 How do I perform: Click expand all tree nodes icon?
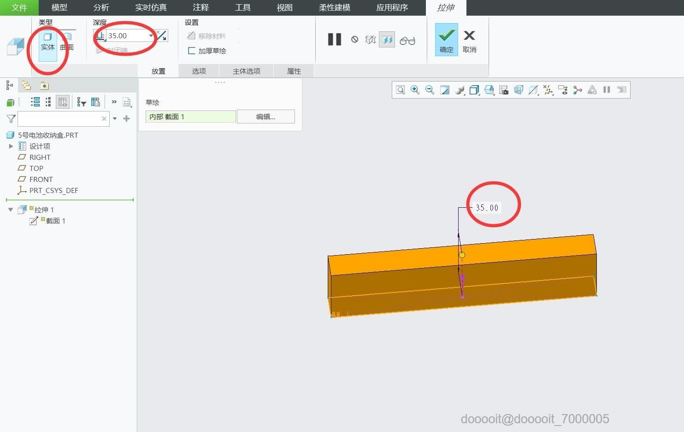[x=35, y=102]
